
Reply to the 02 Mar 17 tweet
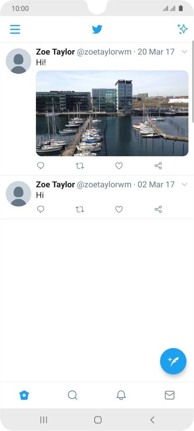click(x=41, y=210)
